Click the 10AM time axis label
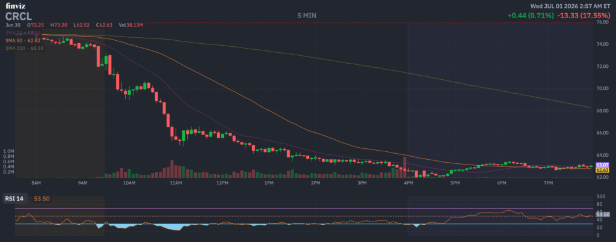This screenshot has width=616, height=242. pos(129,183)
